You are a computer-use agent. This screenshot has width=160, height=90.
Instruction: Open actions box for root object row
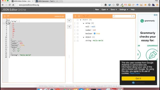78,20
